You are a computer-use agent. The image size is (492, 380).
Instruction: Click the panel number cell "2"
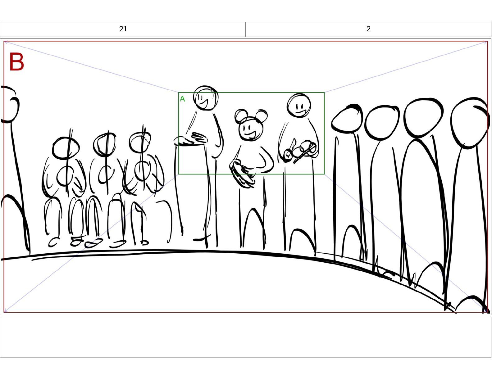368,29
